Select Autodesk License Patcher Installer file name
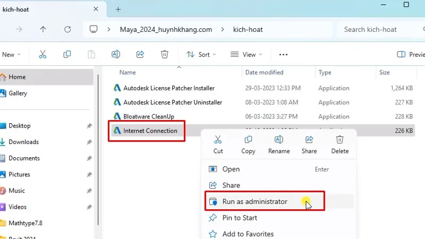The width and height of the screenshot is (425, 239). tap(169, 88)
